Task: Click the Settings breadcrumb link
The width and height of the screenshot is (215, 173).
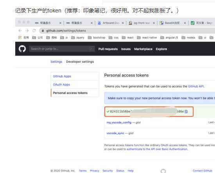Action: (56, 62)
